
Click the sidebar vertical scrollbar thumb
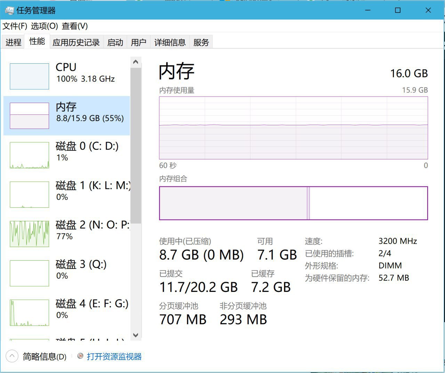[136, 146]
